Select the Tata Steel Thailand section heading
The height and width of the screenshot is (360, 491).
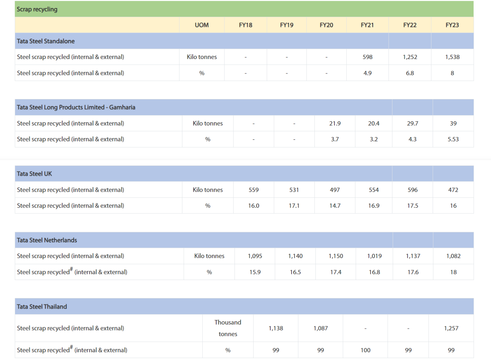coord(42,307)
